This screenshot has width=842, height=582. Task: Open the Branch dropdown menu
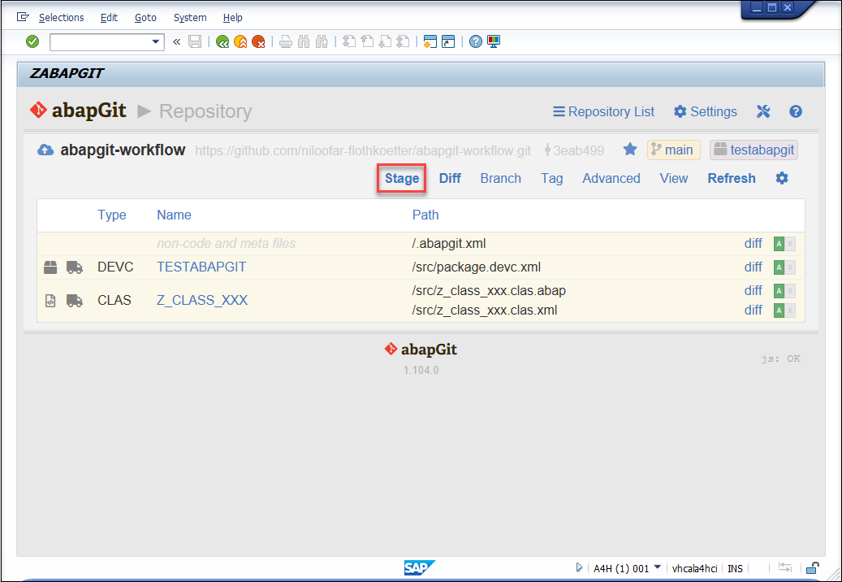click(x=500, y=178)
